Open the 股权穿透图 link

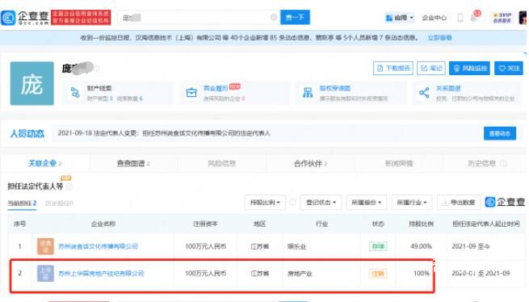[x=334, y=88]
